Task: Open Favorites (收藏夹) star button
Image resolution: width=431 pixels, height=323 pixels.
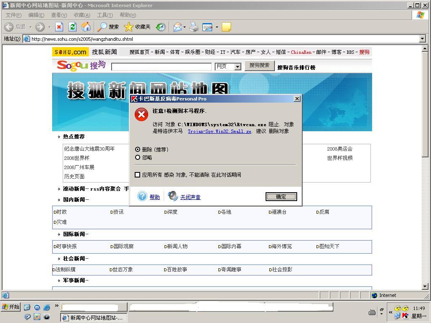Action: click(x=137, y=27)
